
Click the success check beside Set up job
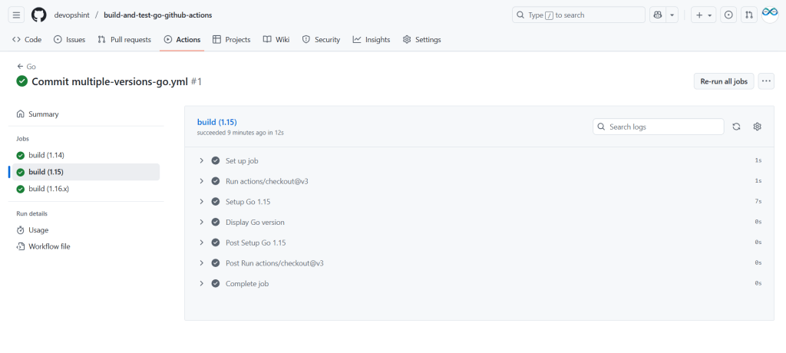pyautogui.click(x=216, y=160)
